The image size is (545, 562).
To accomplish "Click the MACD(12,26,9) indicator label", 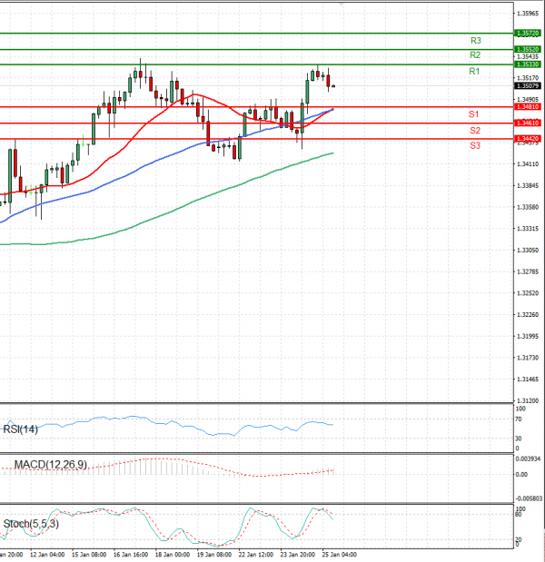I will click(51, 465).
